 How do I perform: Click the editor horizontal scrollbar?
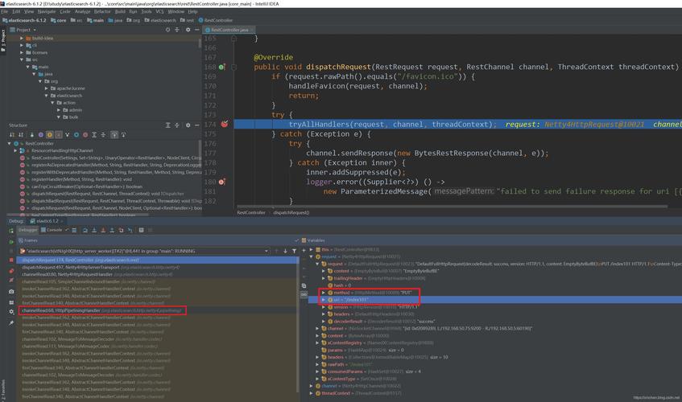453,207
